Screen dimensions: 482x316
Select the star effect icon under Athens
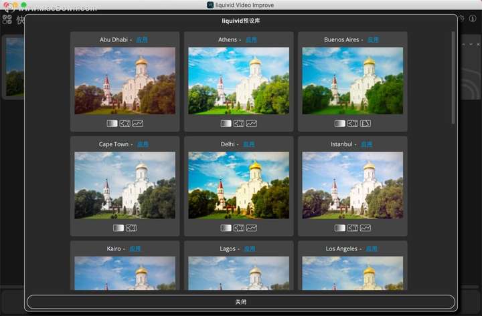coord(239,124)
